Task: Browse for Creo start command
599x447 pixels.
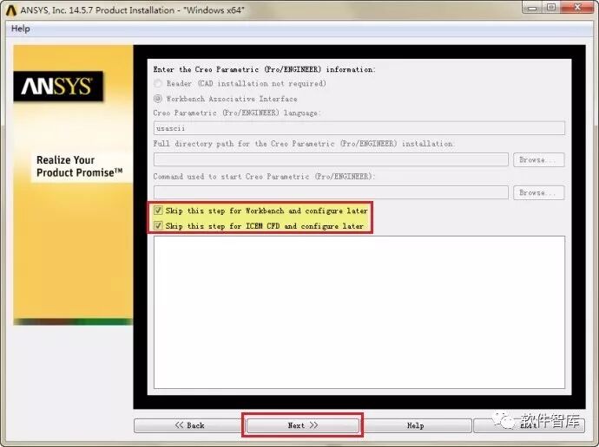Action: click(538, 192)
